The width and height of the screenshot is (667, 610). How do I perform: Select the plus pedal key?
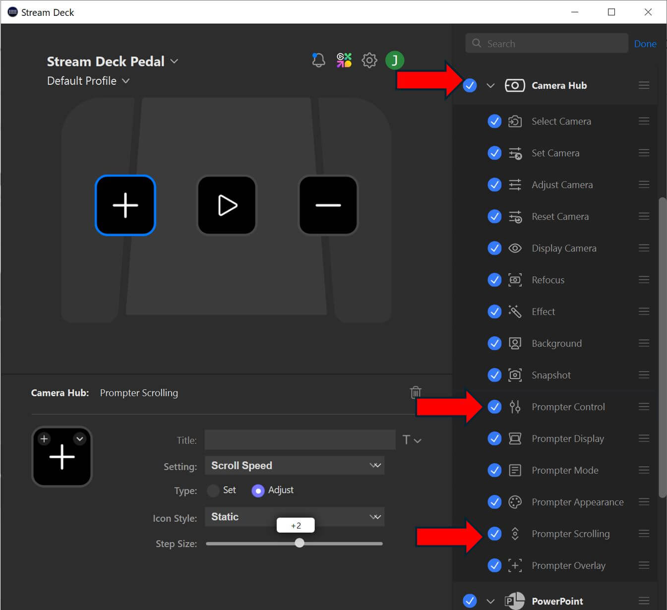click(x=125, y=205)
